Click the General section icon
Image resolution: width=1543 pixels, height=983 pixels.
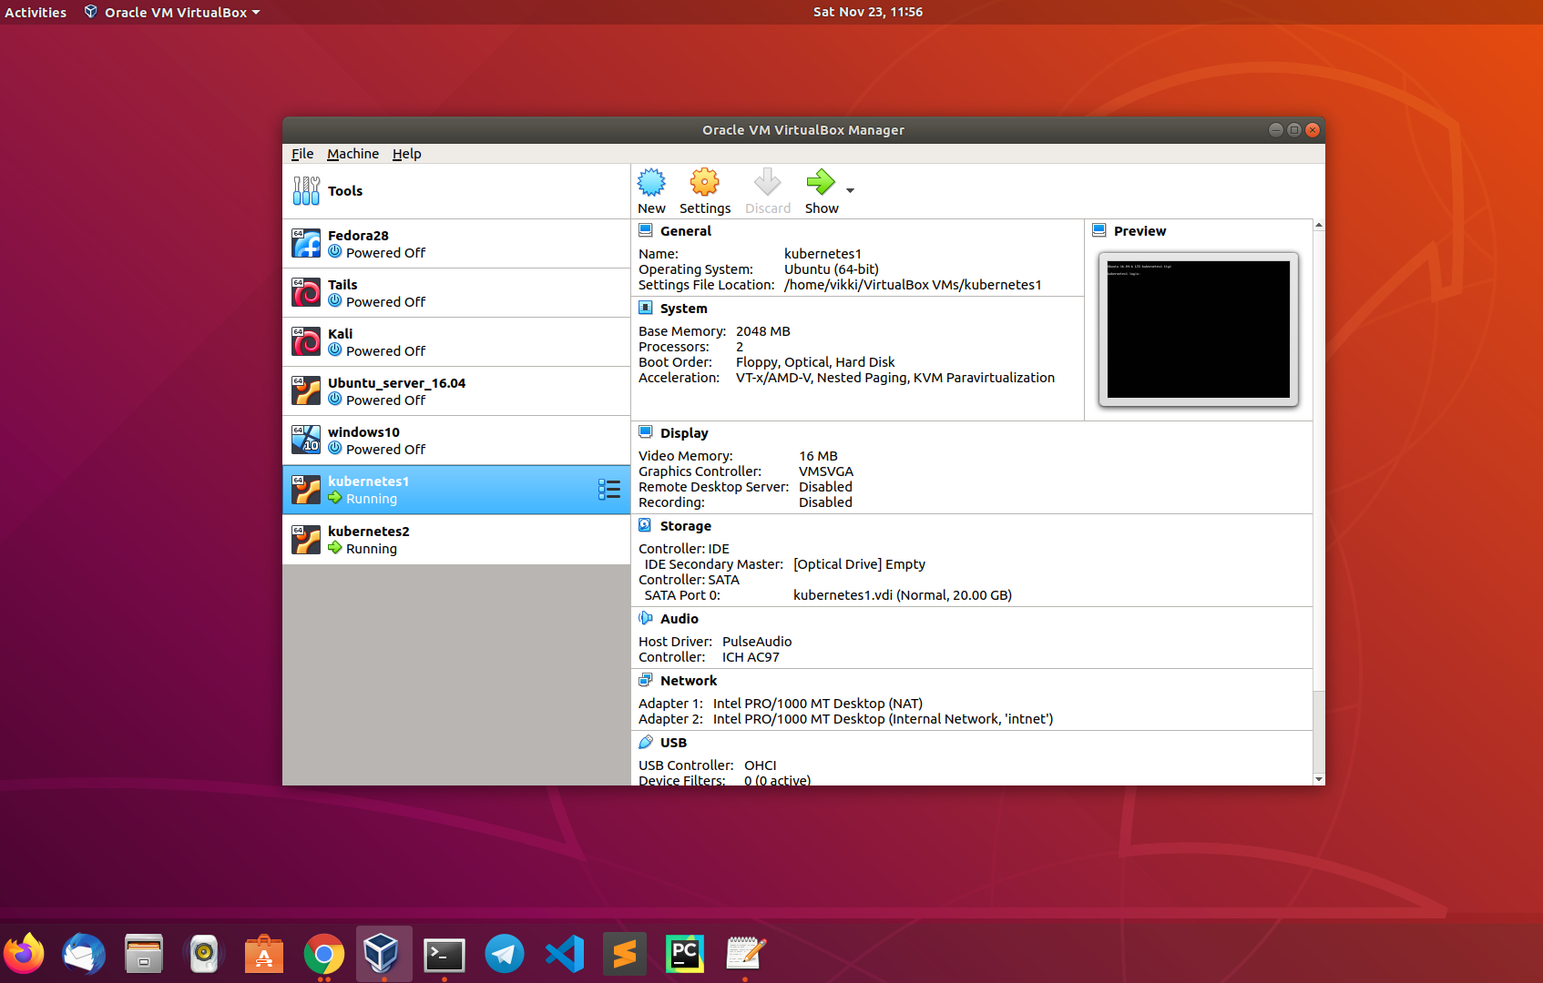(x=646, y=230)
